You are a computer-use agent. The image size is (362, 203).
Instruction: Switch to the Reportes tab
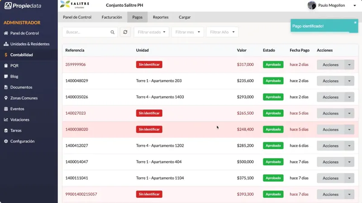[161, 17]
